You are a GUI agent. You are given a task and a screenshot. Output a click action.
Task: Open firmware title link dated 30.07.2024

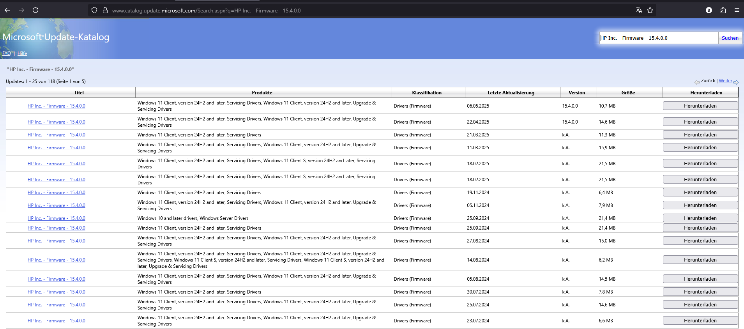(x=57, y=292)
